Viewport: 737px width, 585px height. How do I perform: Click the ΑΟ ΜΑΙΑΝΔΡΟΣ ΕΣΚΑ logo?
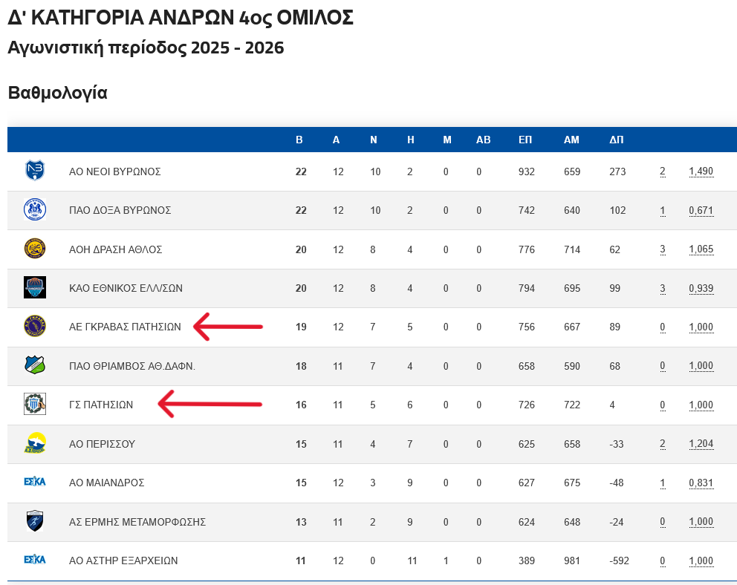[x=35, y=482]
